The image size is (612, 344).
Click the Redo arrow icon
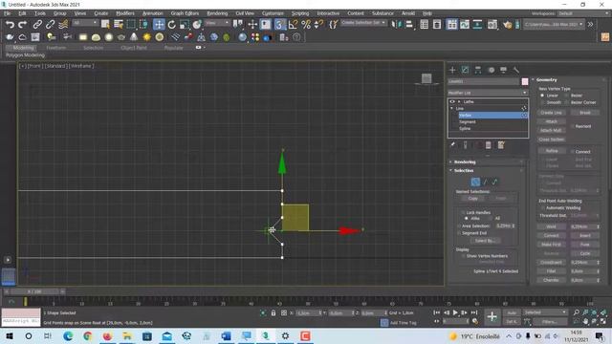tap(23, 25)
